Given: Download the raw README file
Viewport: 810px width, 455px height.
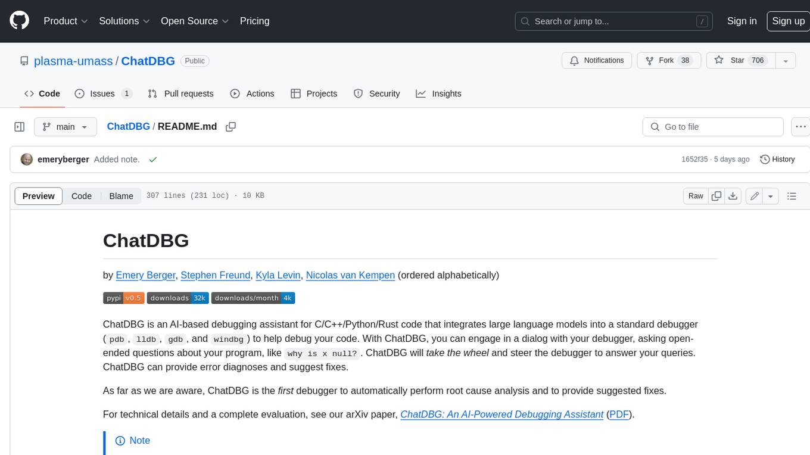Looking at the screenshot, I should point(733,196).
